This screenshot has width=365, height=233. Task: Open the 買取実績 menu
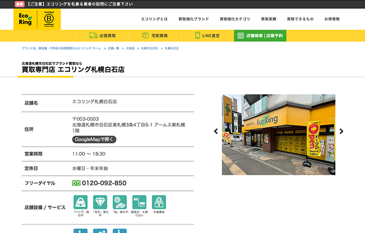click(269, 19)
